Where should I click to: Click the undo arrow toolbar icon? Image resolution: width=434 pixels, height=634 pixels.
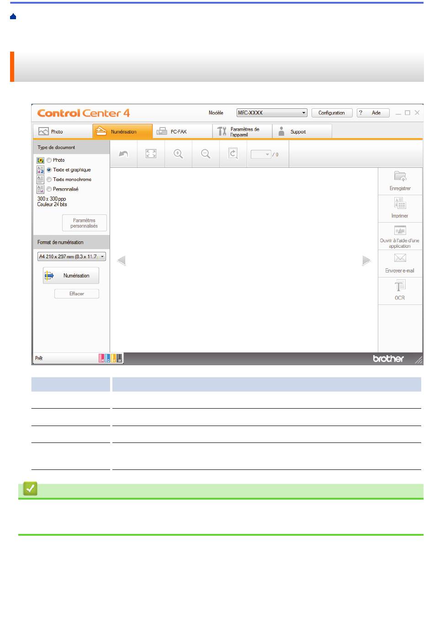click(123, 154)
